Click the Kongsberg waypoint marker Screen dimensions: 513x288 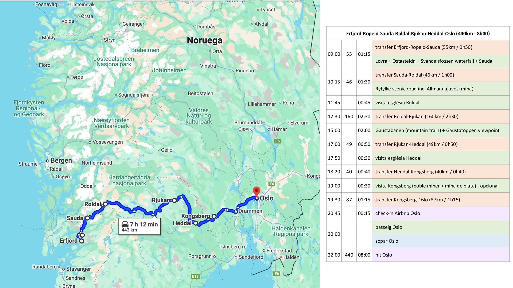(214, 216)
